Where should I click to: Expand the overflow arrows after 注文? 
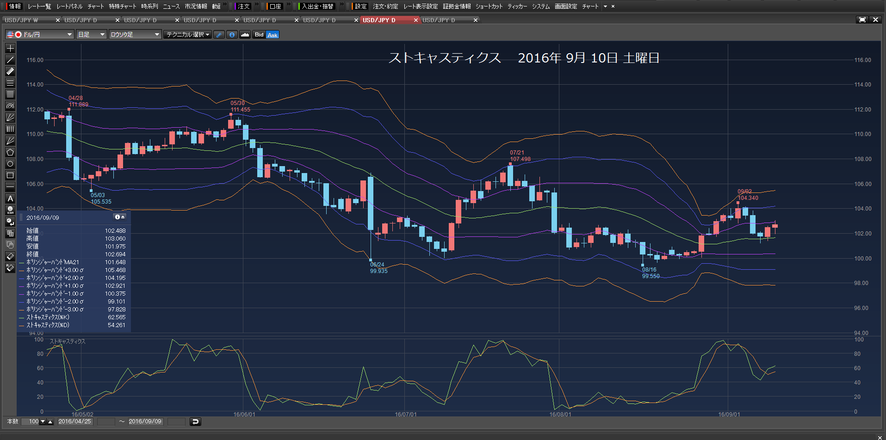[256, 5]
